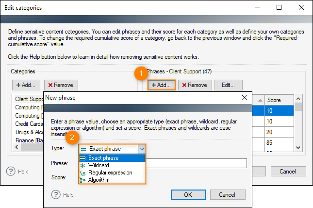Cancel the New phrase dialog

pyautogui.click(x=228, y=194)
